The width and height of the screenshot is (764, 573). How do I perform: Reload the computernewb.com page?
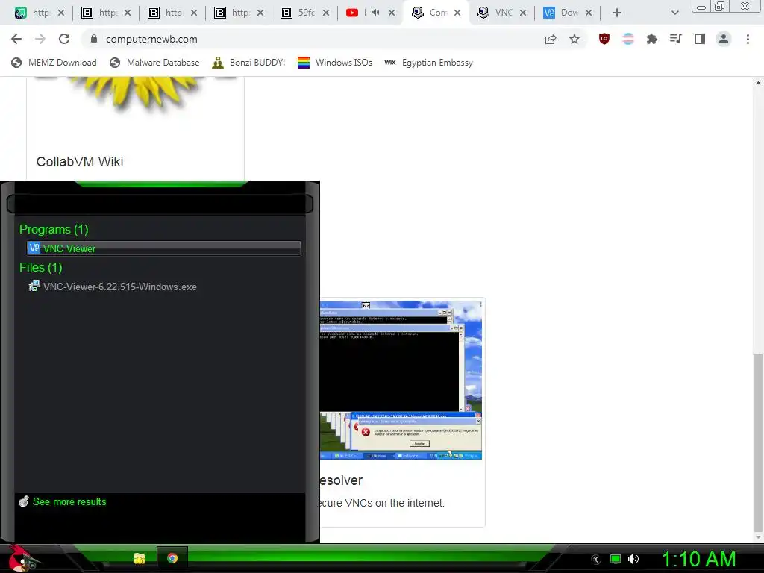point(64,39)
